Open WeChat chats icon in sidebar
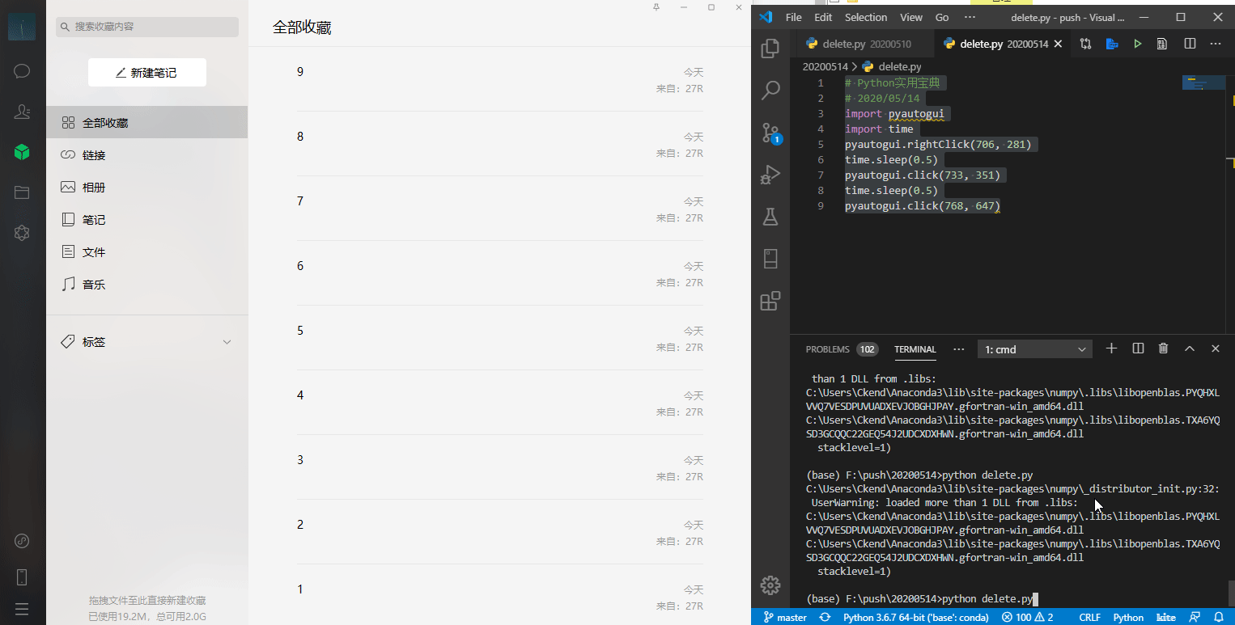Viewport: 1235px width, 625px height. [x=22, y=71]
